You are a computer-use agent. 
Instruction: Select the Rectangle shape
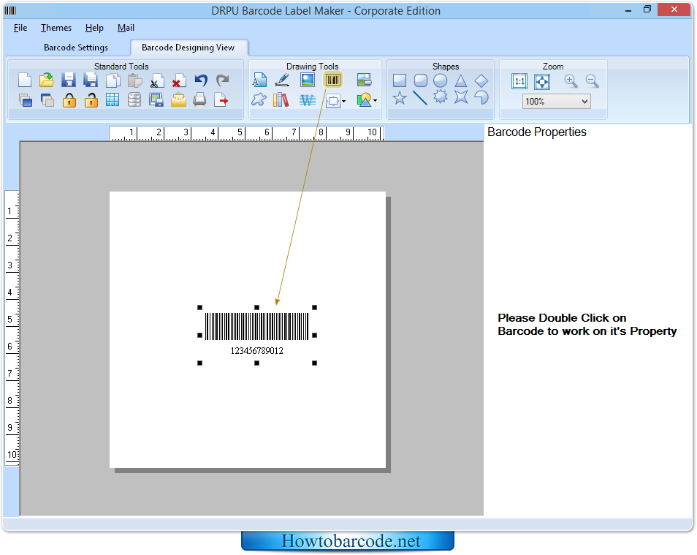pyautogui.click(x=400, y=80)
